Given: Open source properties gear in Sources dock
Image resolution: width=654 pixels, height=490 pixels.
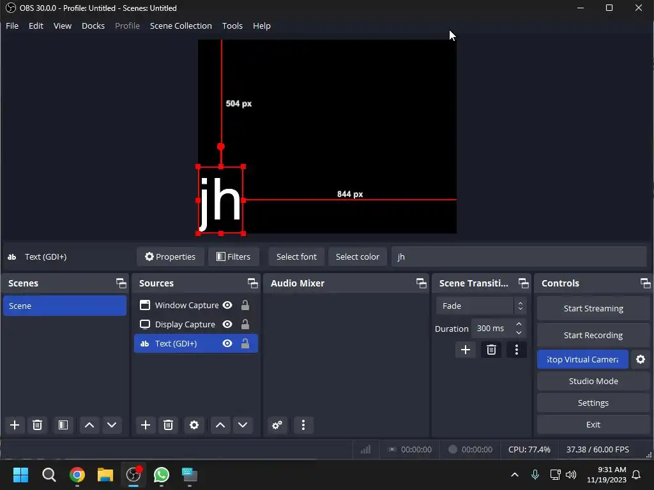Looking at the screenshot, I should pyautogui.click(x=194, y=425).
